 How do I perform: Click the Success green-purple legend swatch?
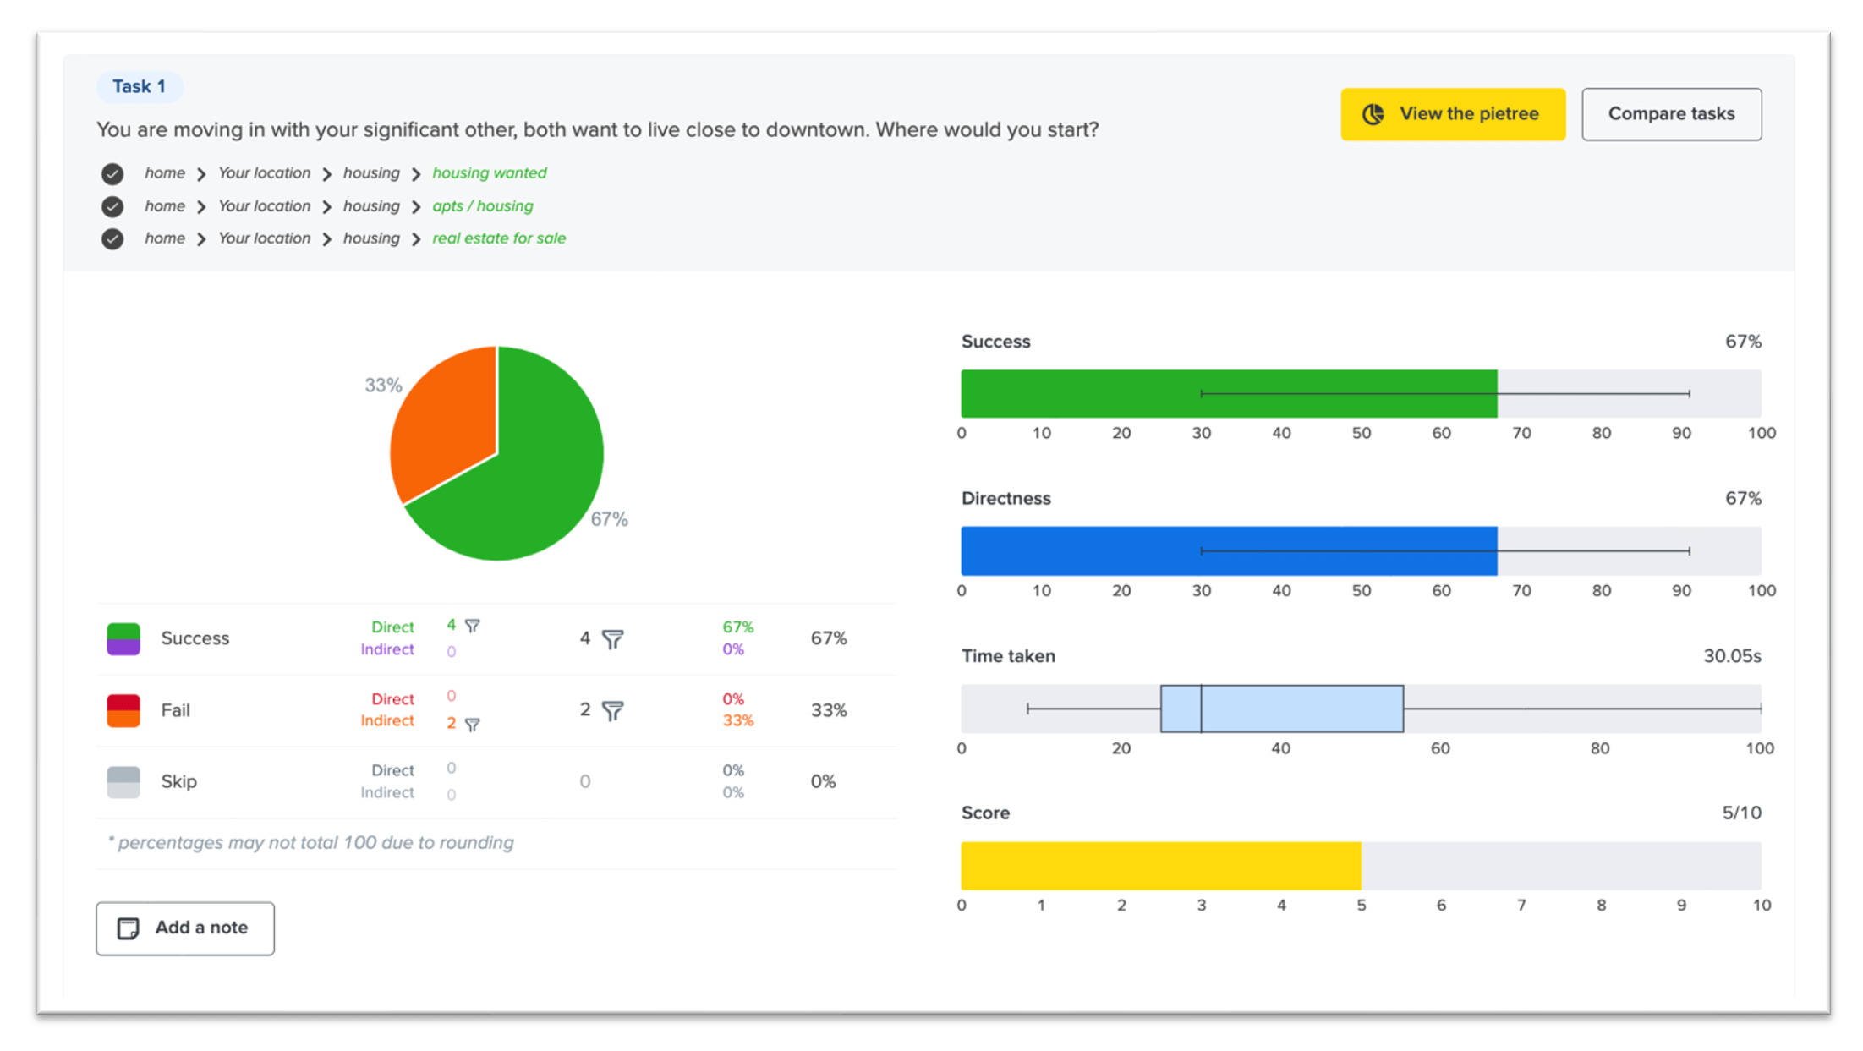pyautogui.click(x=123, y=639)
